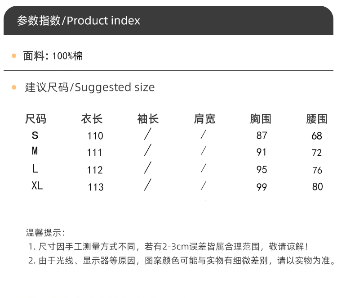The height and width of the screenshot is (298, 337).
Task: Select the S size row label
Action: pyautogui.click(x=35, y=135)
